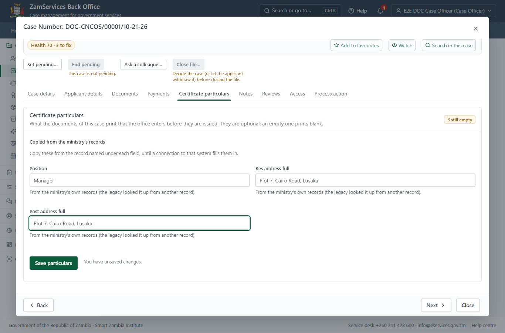Screen dimensions: 505x333
Task: Select the Certificate particulars tab
Action: (x=204, y=94)
